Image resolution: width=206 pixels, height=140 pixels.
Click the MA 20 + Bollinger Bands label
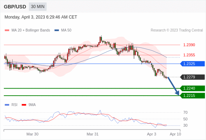pos(31,30)
